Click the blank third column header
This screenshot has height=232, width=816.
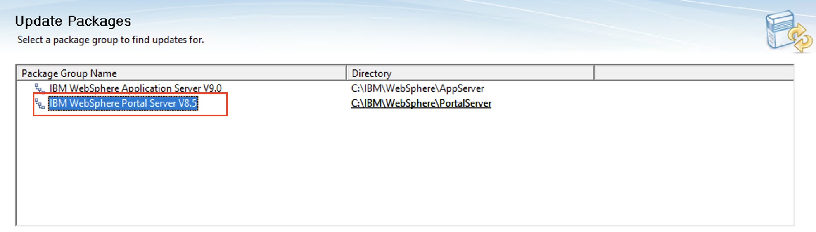pos(694,73)
